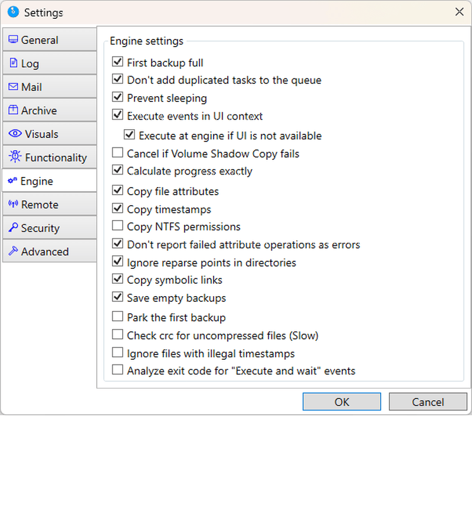The height and width of the screenshot is (519, 472).
Task: Confirm settings with OK button
Action: [x=342, y=402]
